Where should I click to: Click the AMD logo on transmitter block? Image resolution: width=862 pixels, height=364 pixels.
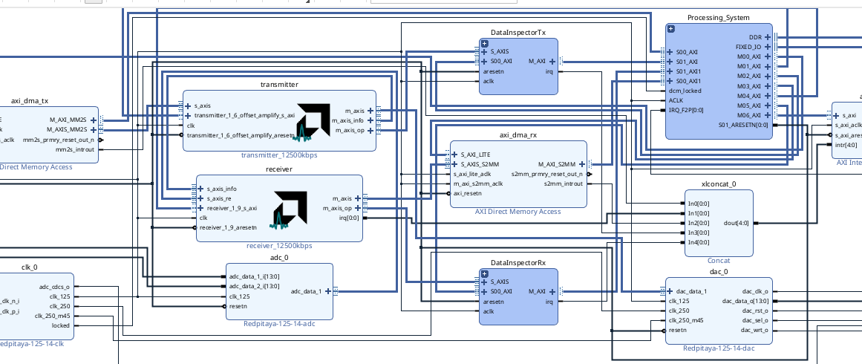coord(313,121)
